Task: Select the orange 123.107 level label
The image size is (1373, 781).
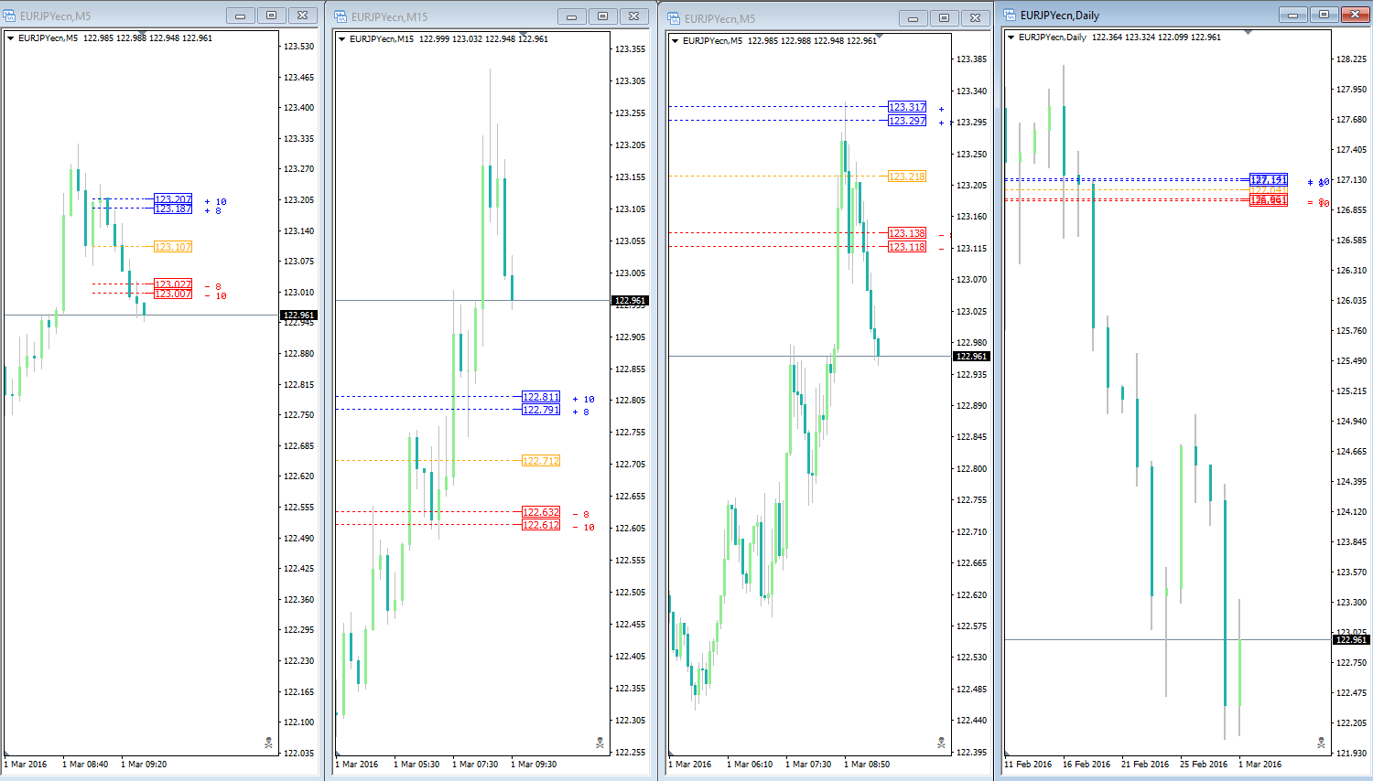Action: coord(173,247)
